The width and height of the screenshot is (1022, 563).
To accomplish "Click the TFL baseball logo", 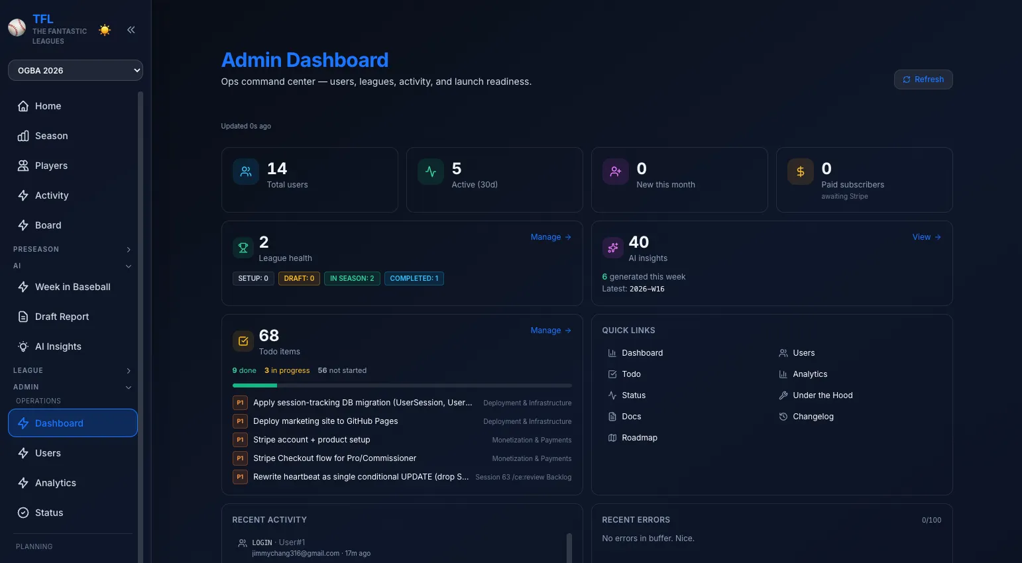I will 17,27.
